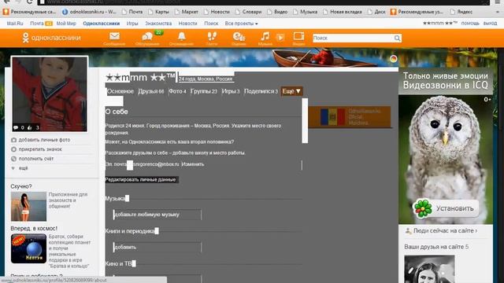Image resolution: width=504 pixels, height=283 pixels.
Task: Open Мой Мир in the portal bar
Action: click(x=66, y=24)
